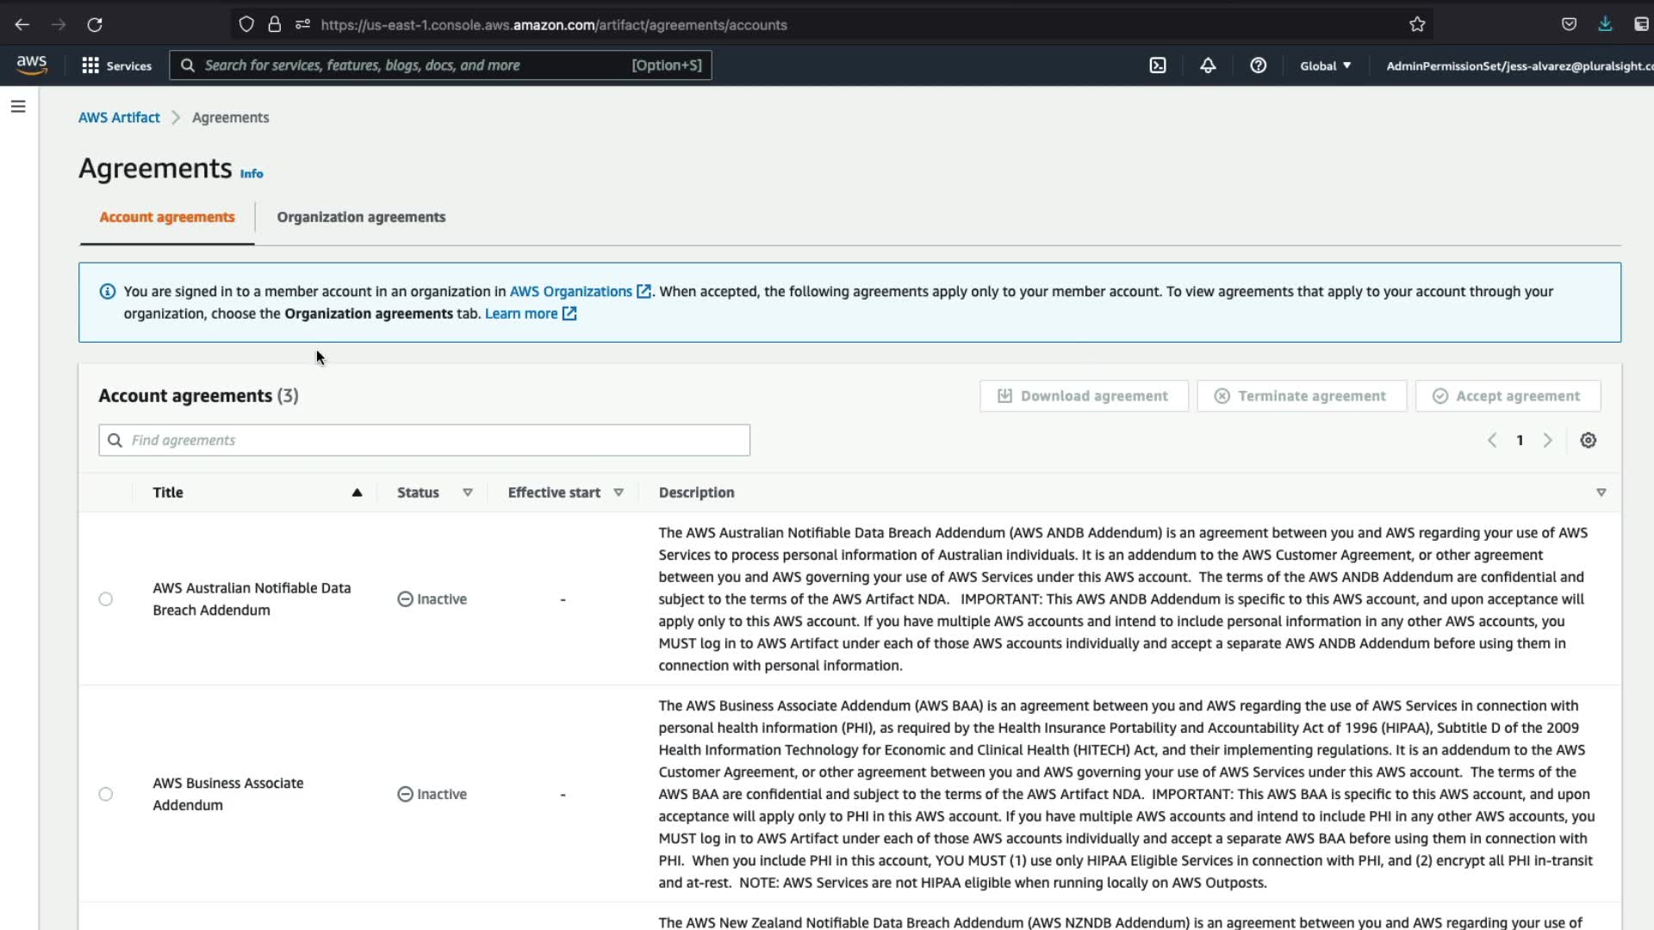The width and height of the screenshot is (1654, 930).
Task: Expand the left hamburger navigation menu
Action: pos(18,107)
